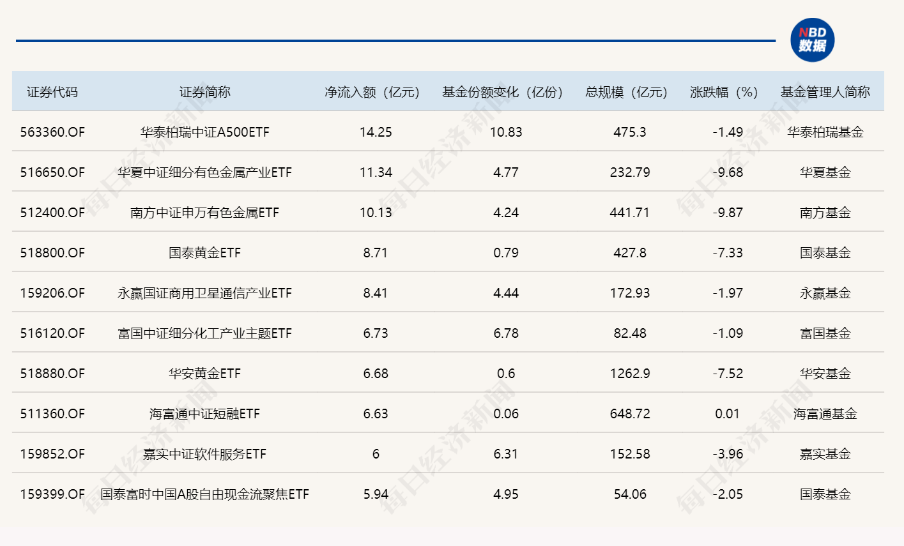Select total size value 232.79
The height and width of the screenshot is (546, 904).
[x=630, y=172]
